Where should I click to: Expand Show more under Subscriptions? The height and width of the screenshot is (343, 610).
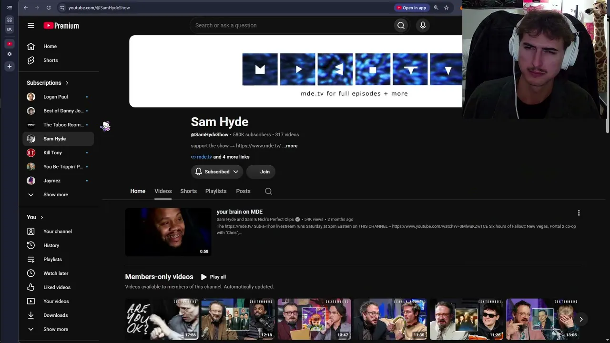[x=58, y=194]
